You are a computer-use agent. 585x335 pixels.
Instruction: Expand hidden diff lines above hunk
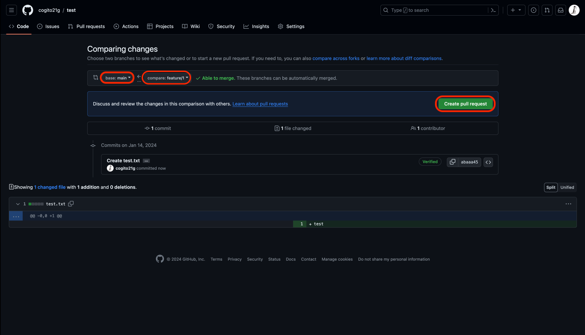(16, 216)
